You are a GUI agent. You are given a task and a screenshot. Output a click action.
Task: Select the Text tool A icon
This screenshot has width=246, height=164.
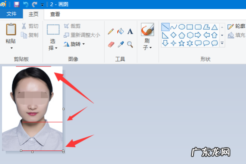[130, 32]
